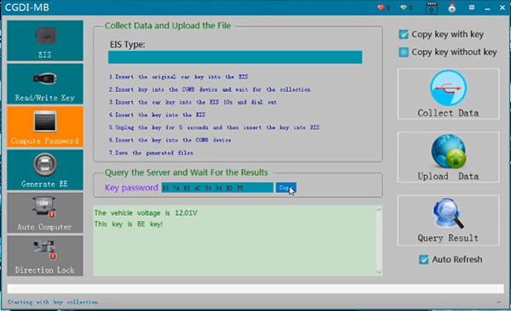Click the log panel vertical scrollbar
Image resolution: width=511 pixels, height=311 pixels.
(379, 240)
